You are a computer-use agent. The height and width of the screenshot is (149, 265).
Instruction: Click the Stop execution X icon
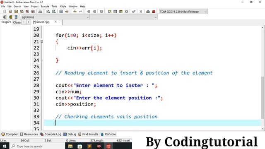(x=141, y=12)
